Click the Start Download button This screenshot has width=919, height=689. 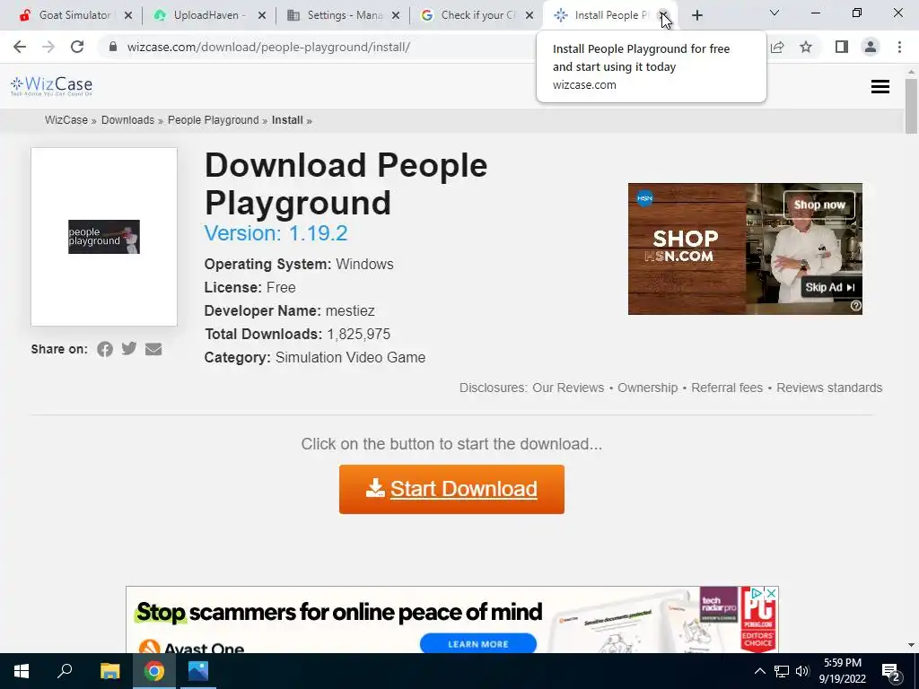451,489
